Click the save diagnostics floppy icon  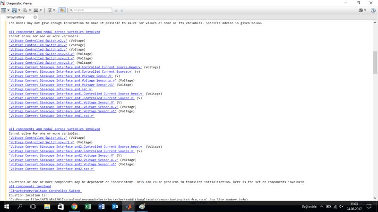(15, 10)
